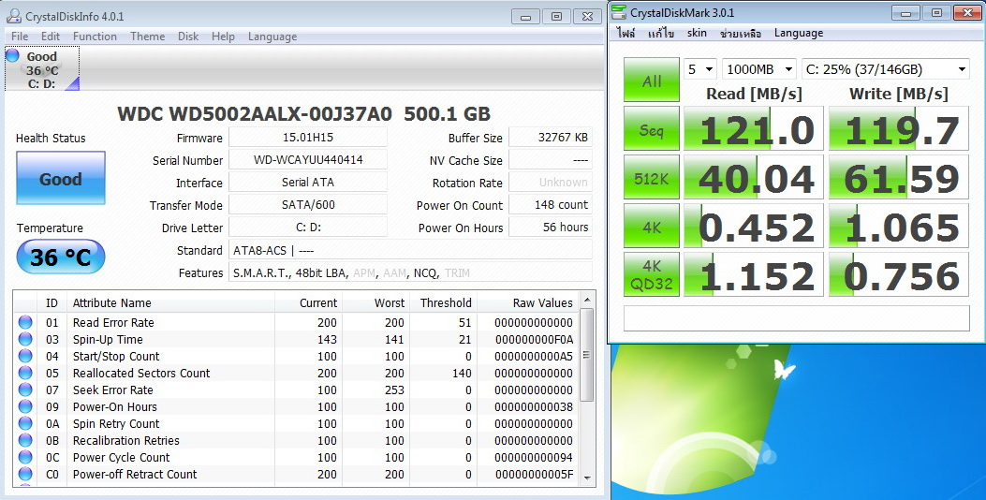Click the Reallocated Sectors Count row name
The width and height of the screenshot is (986, 500).
pos(141,373)
